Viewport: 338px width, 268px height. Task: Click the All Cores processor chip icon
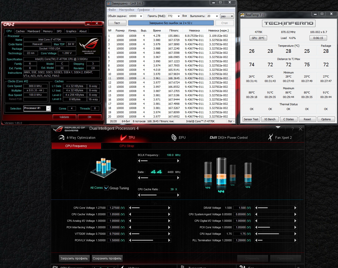103,167
